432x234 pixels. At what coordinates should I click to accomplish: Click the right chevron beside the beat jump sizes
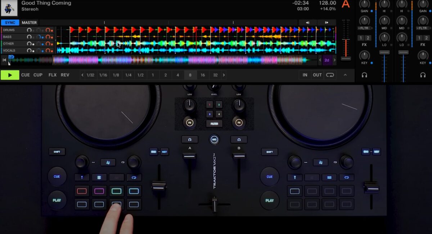[224, 75]
